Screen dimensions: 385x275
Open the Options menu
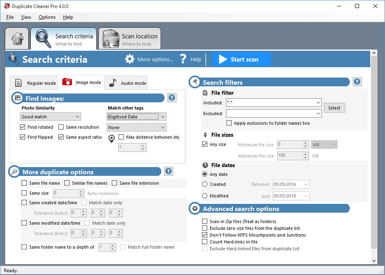click(47, 17)
